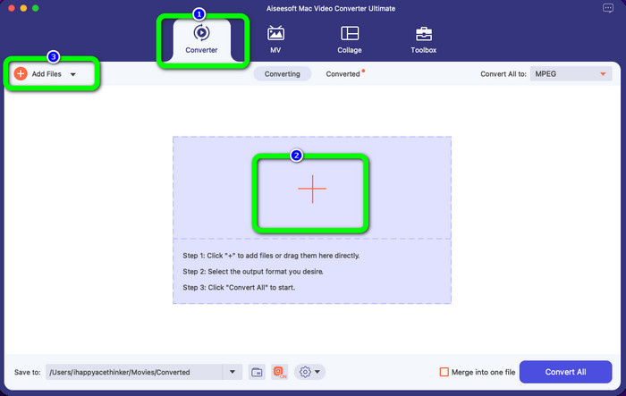The width and height of the screenshot is (626, 396).
Task: Click the orange plus Add Files icon
Action: click(21, 74)
